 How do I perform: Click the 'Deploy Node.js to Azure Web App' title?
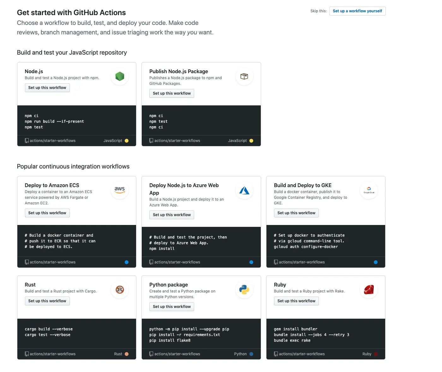[x=184, y=189]
